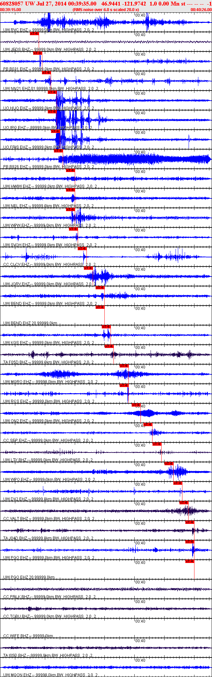
Task: Select the red pick marker on WPW trace
Action: click(71, 209)
